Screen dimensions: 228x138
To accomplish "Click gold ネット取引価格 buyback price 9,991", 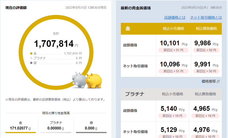I will point(202,64).
